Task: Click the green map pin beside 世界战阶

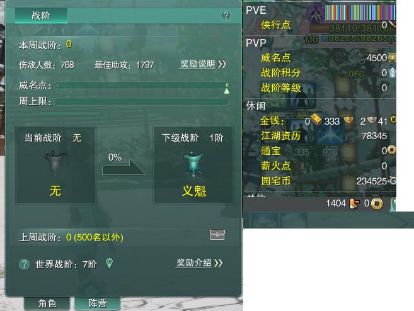Action: pos(109,263)
